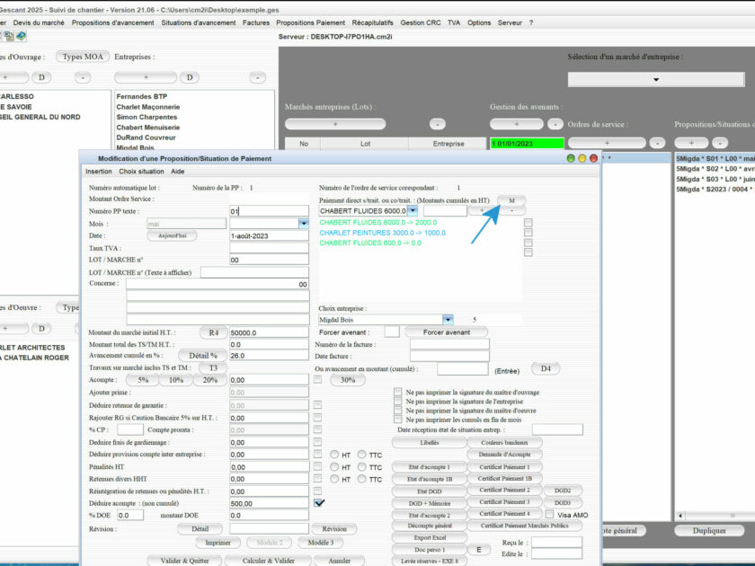Viewport: 755px width, 566px height.
Task: Click the D button beside Entreprises plus
Action: [190, 77]
